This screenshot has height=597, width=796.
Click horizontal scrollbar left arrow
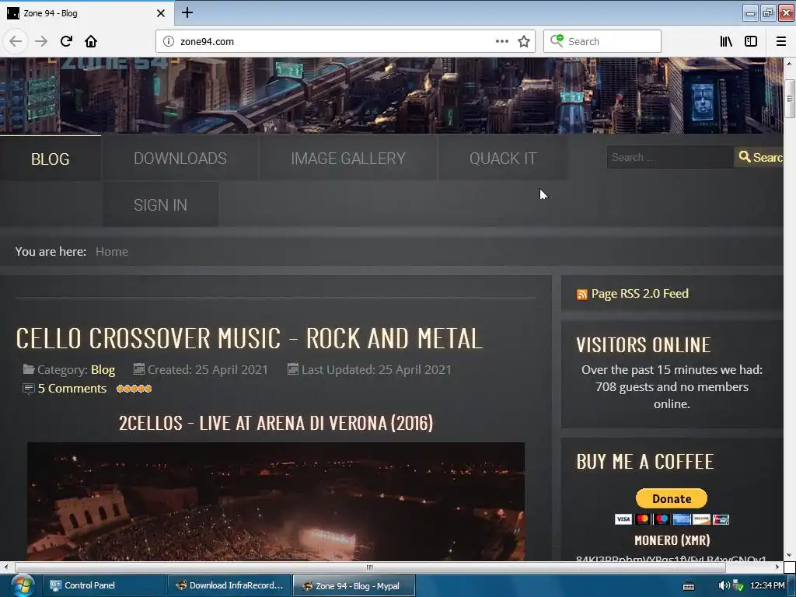(5, 567)
